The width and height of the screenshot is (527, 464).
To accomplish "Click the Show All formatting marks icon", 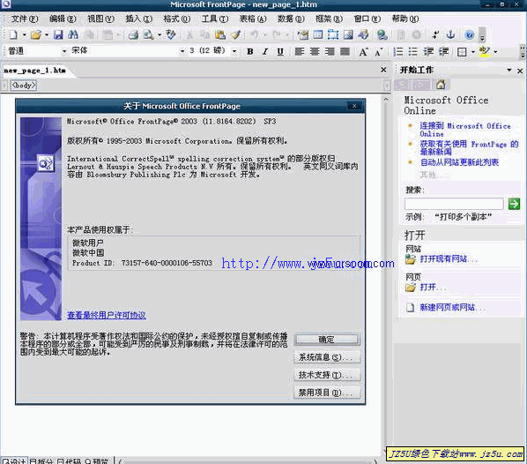I will 435,34.
